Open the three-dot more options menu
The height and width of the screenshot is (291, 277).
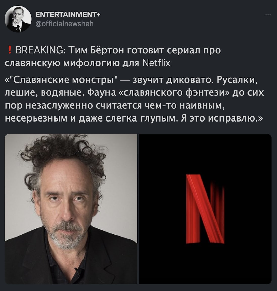tap(268, 15)
